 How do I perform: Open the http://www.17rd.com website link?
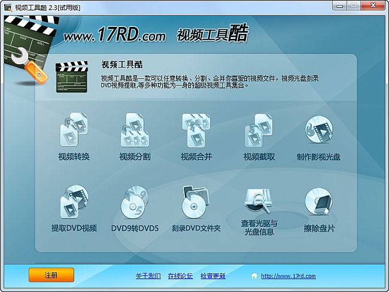(288, 276)
